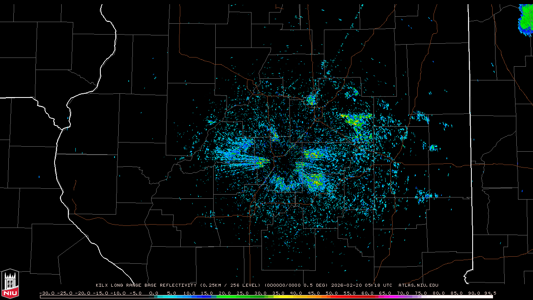Image resolution: width=533 pixels, height=300 pixels.
Task: Click the 25.0 scale label
Action: (x=243, y=293)
